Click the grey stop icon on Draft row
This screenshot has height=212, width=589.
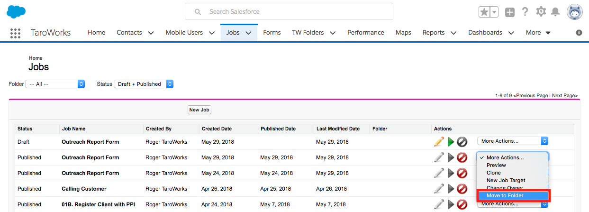click(462, 141)
